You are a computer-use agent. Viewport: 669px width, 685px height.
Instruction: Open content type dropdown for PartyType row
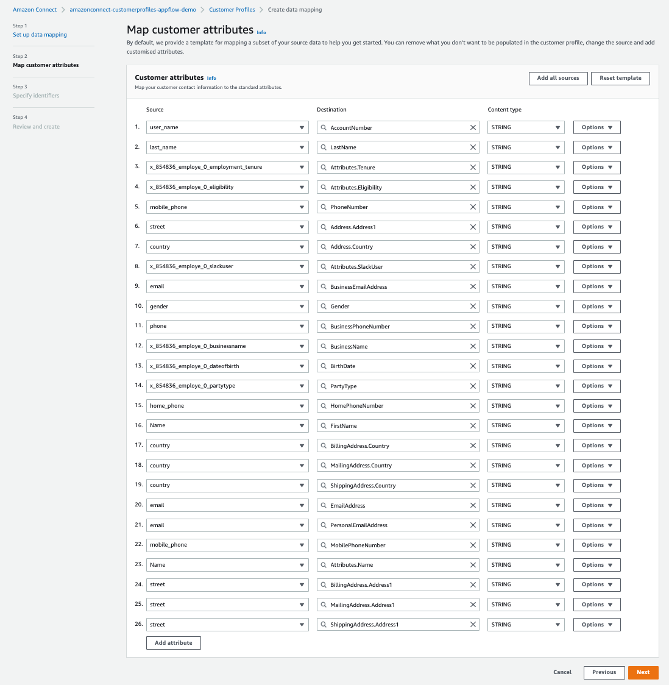tap(526, 386)
